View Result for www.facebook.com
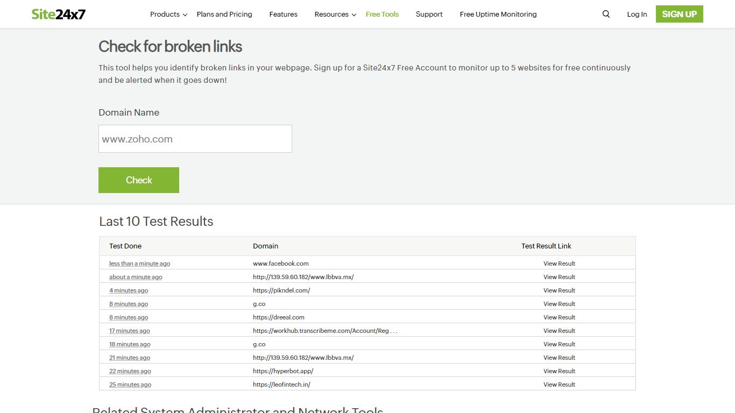This screenshot has width=735, height=413. point(559,264)
